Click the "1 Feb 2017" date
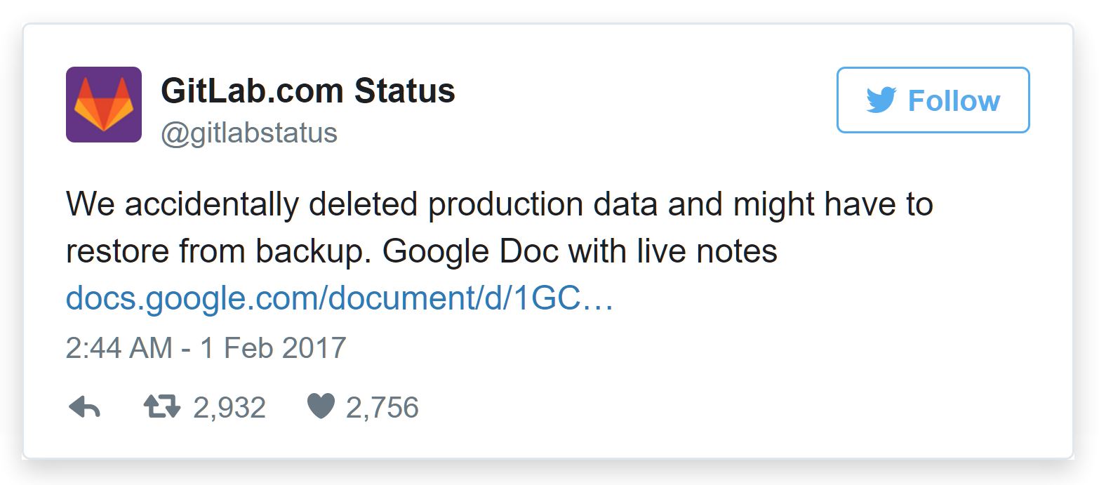Image resolution: width=1099 pixels, height=485 pixels. pos(274,348)
